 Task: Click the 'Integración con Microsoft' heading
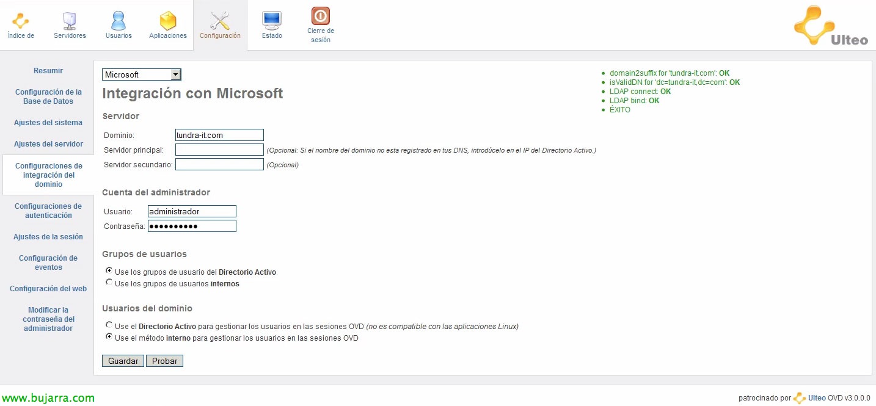[192, 93]
